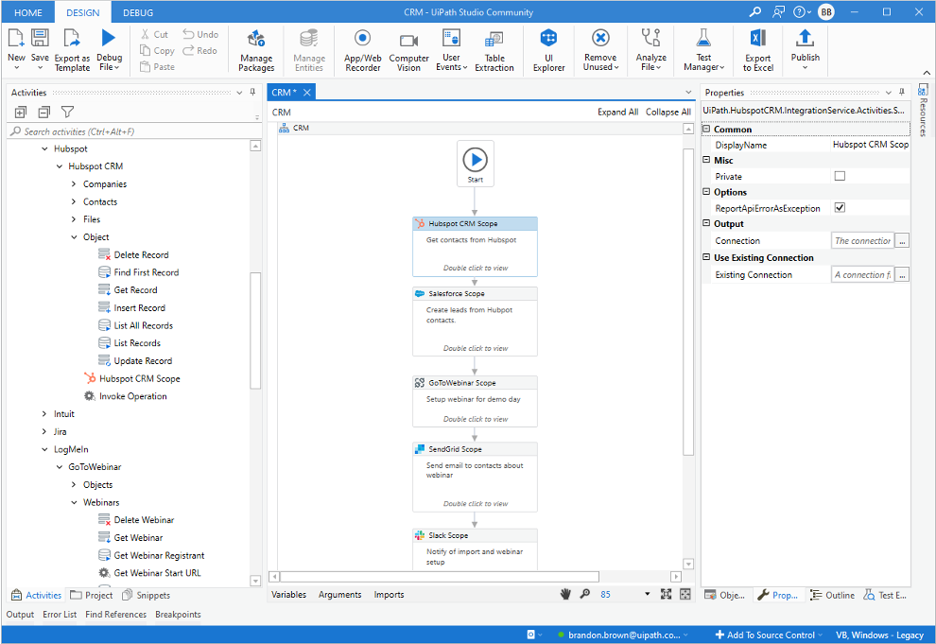The height and width of the screenshot is (644, 936).
Task: Click the New file icon
Action: click(x=16, y=38)
